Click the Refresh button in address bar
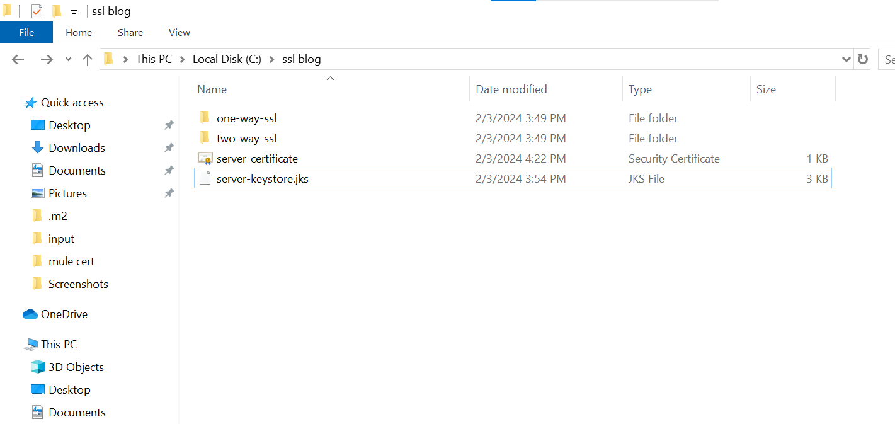895x424 pixels. (863, 59)
